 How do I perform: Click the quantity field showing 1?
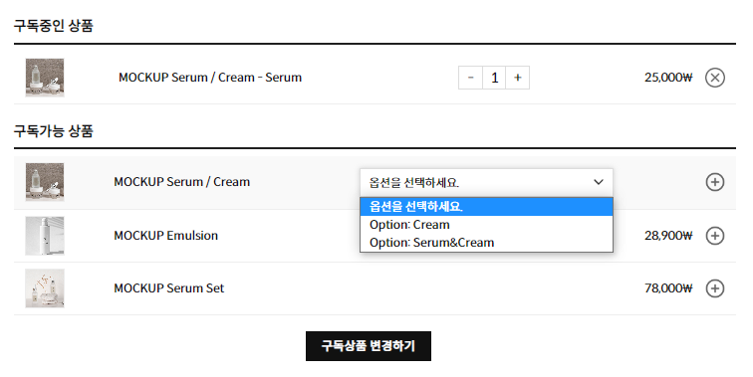(x=494, y=78)
